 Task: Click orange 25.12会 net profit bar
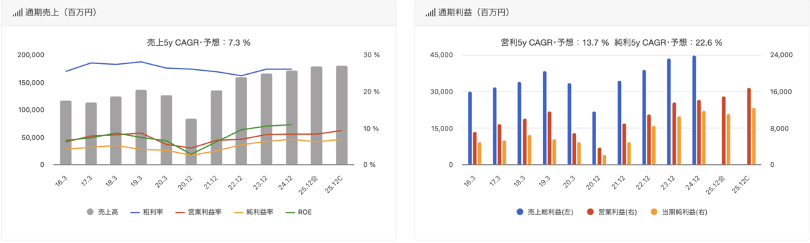pos(729,139)
